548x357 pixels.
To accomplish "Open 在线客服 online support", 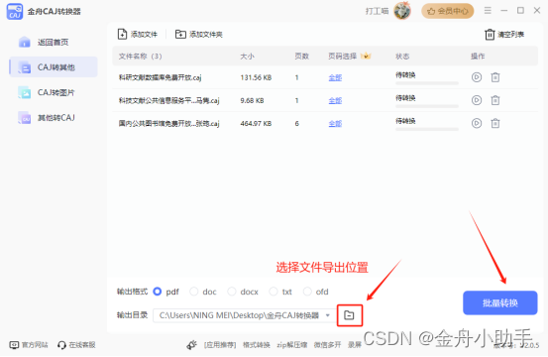I will [x=76, y=345].
